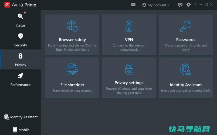Click the orange notification dot on Status
The image size is (217, 135).
(25, 13)
